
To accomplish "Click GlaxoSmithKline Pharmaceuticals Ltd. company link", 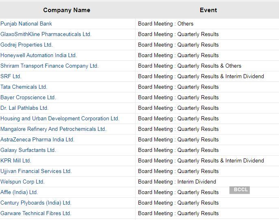I will [46, 34].
